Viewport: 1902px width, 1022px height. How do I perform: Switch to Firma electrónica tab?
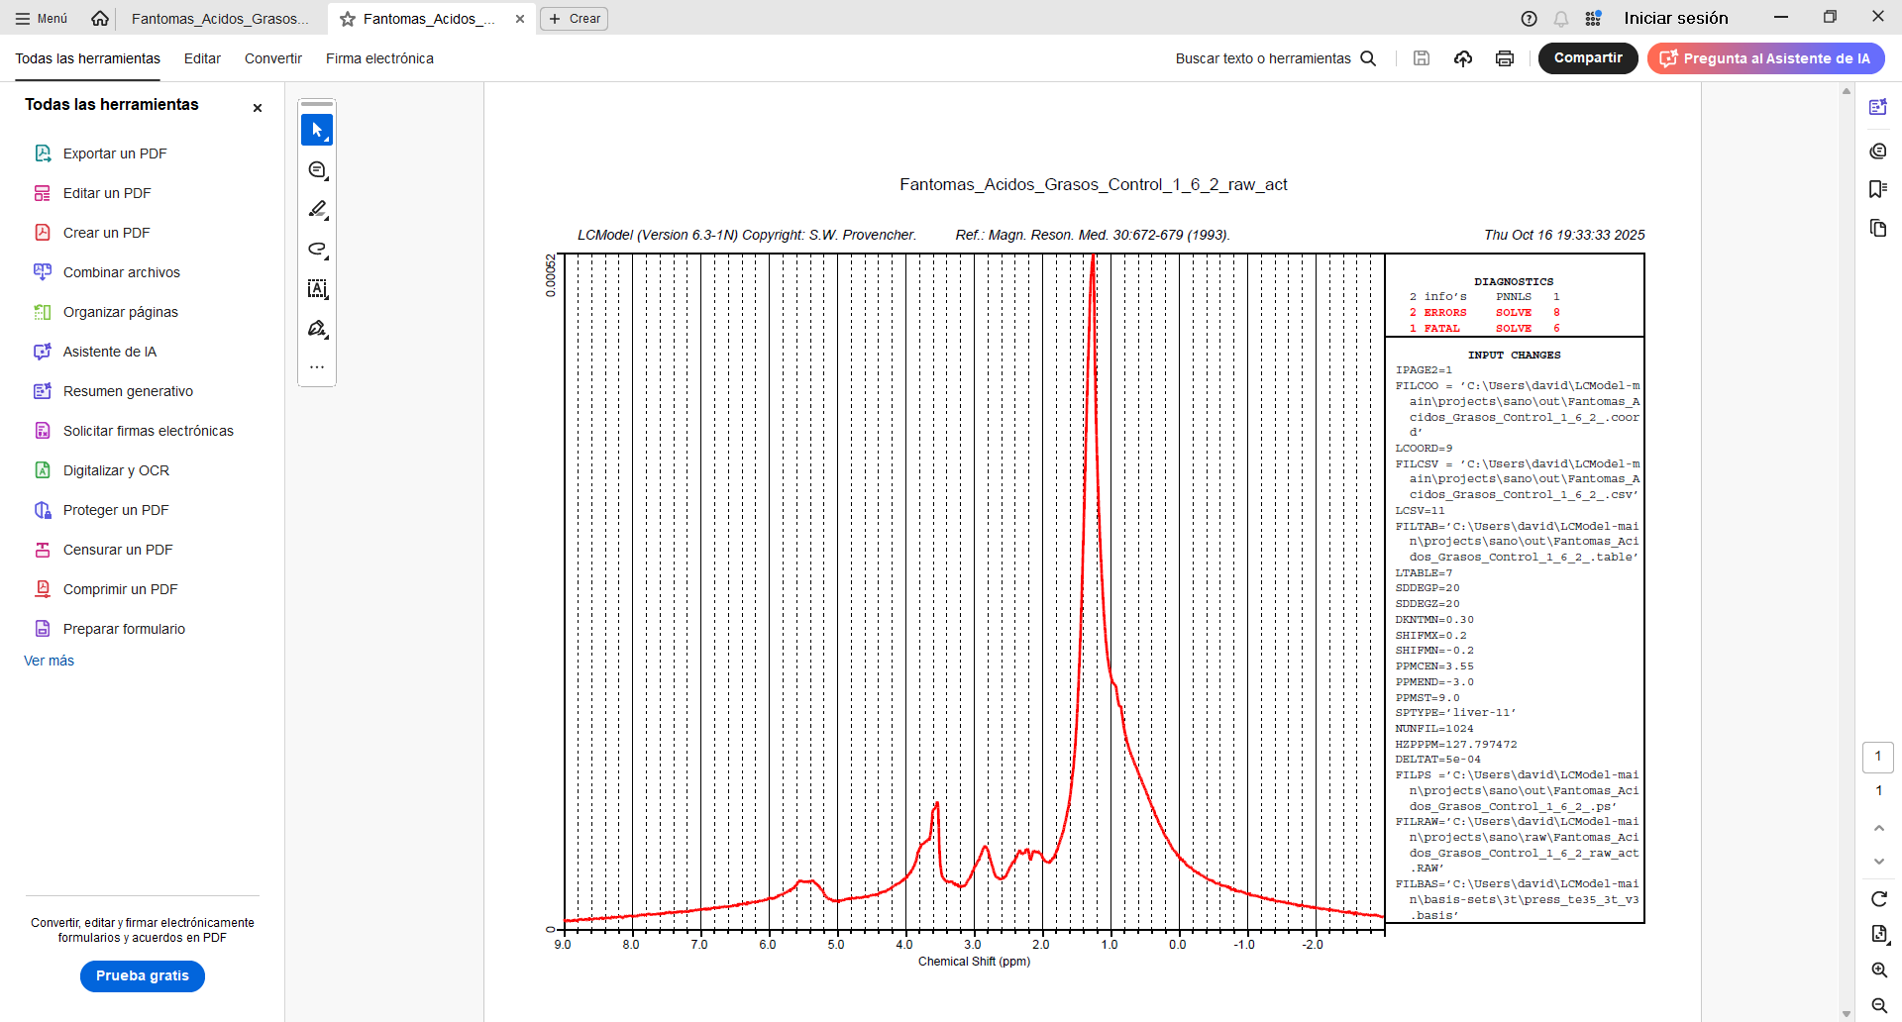[x=379, y=58]
